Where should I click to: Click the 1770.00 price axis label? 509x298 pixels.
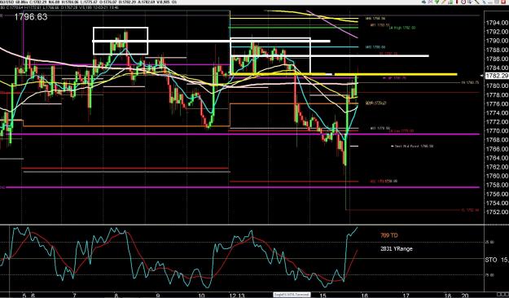pos(496,131)
